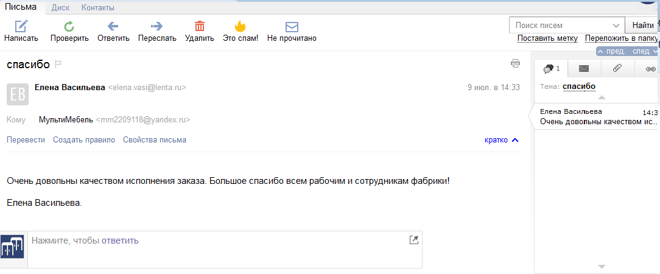Screen dimensions: 660x274
Task: Collapse message details via кратко
Action: 501,140
